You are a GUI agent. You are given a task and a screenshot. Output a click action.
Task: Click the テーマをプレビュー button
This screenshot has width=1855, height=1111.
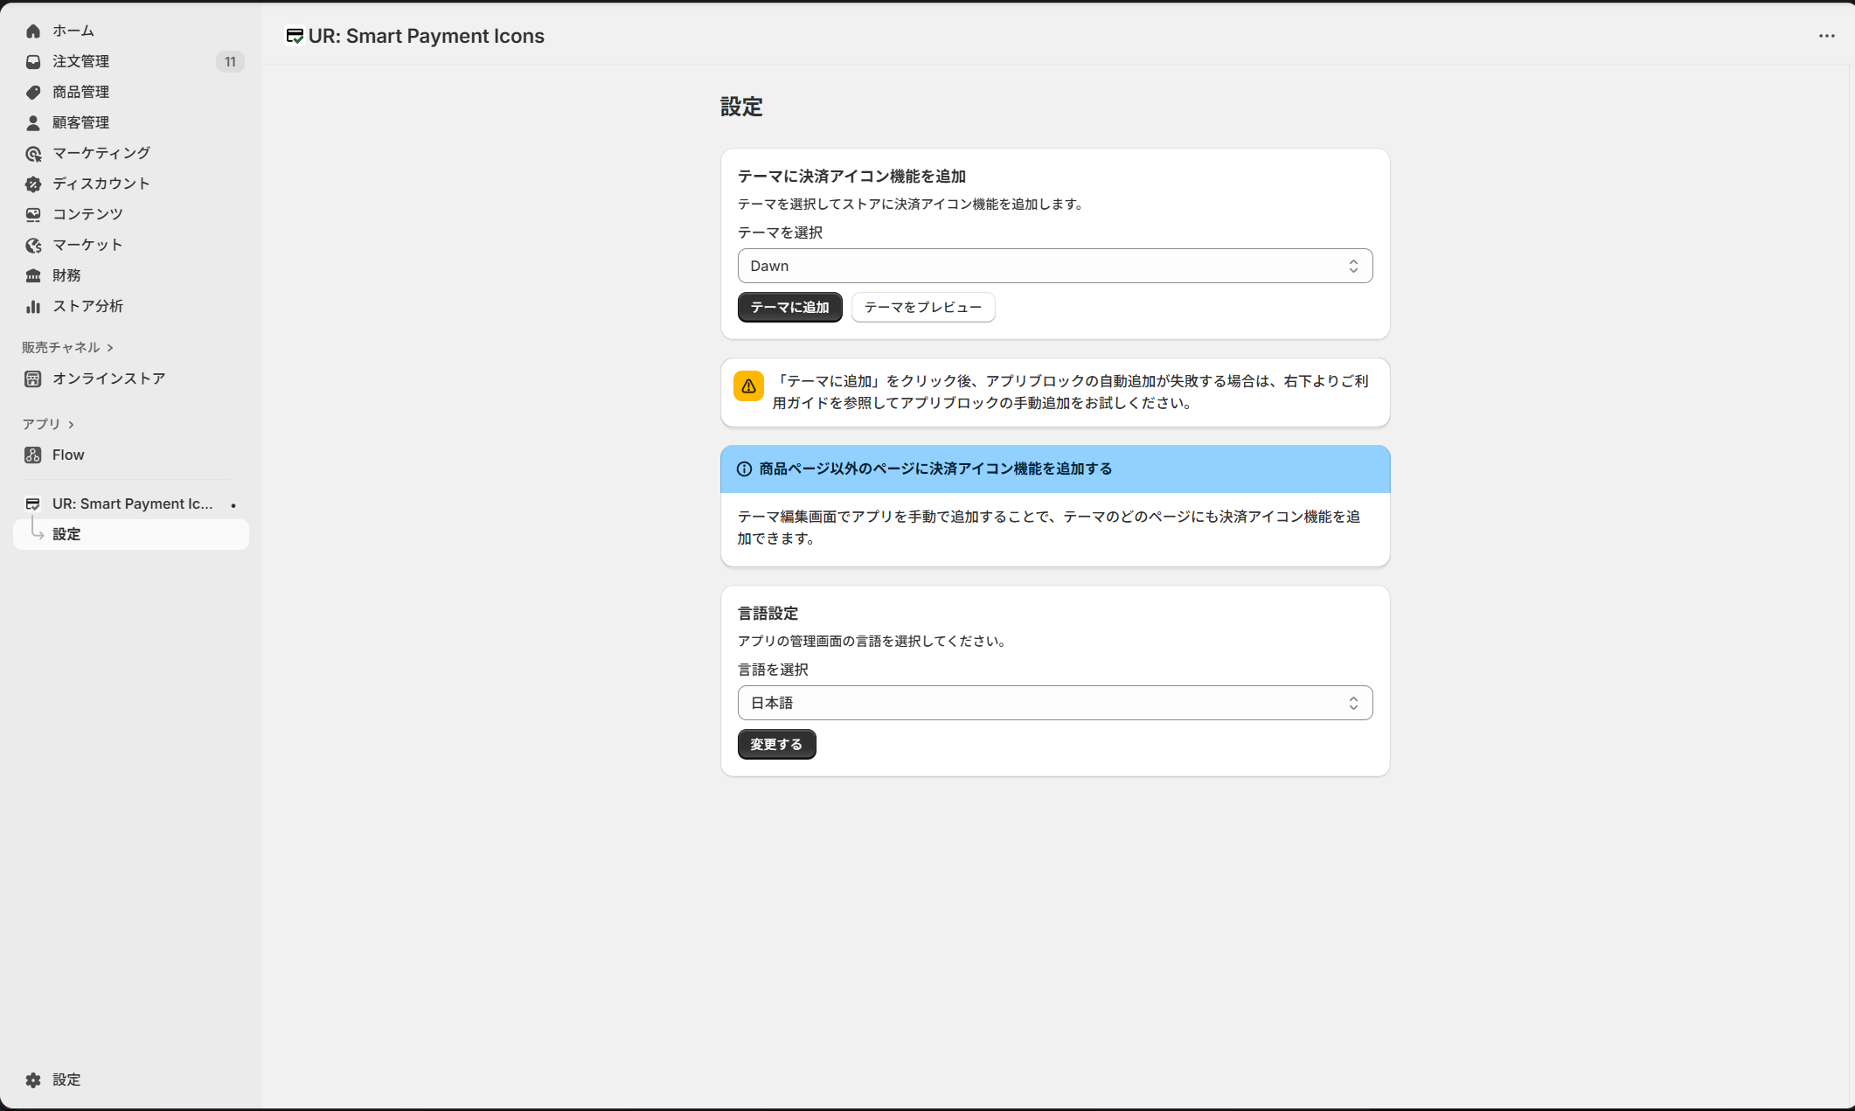pyautogui.click(x=922, y=308)
